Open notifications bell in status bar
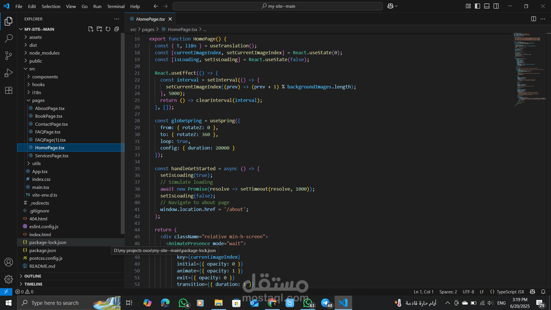The image size is (551, 310). point(543,292)
